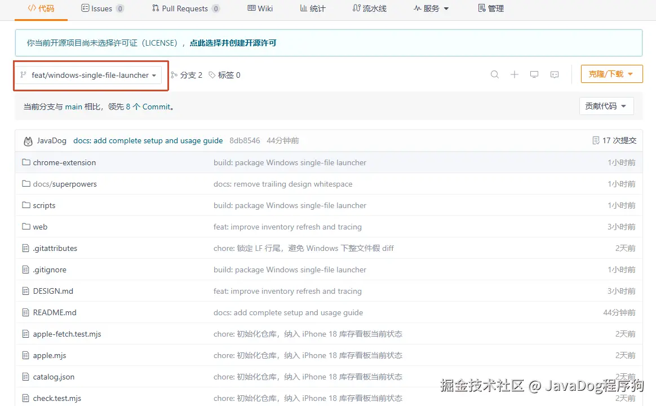Open the Wiki tab
Screen dimensions: 656x406
(260, 8)
